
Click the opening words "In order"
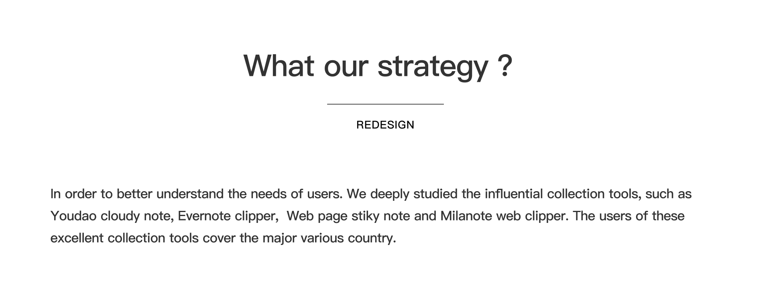pos(73,194)
